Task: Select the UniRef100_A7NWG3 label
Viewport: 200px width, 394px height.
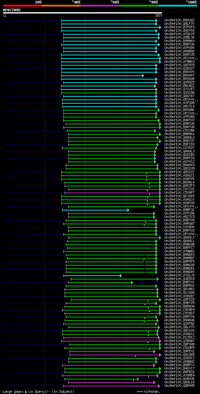Action: [x=179, y=61]
